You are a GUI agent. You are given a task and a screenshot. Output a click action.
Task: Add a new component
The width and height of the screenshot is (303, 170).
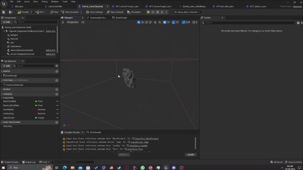6,22
